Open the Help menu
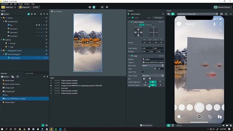Viewport: 233px width, 131px height. click(33, 4)
